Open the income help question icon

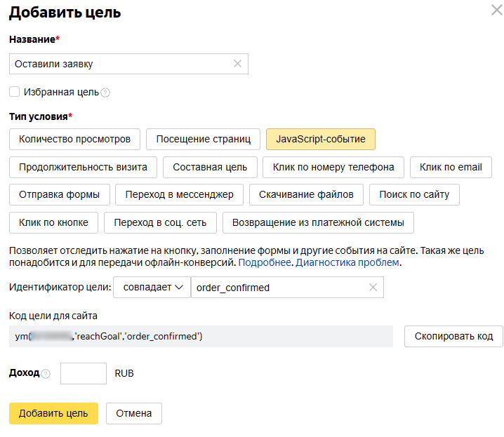coord(46,374)
